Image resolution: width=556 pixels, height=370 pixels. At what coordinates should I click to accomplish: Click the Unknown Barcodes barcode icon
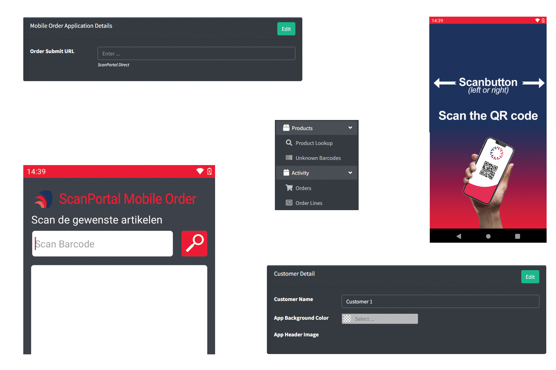(x=289, y=158)
